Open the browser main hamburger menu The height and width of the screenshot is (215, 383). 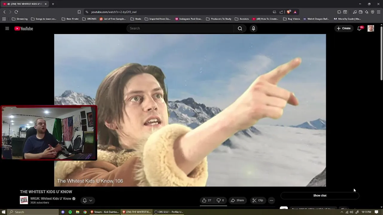(x=379, y=12)
